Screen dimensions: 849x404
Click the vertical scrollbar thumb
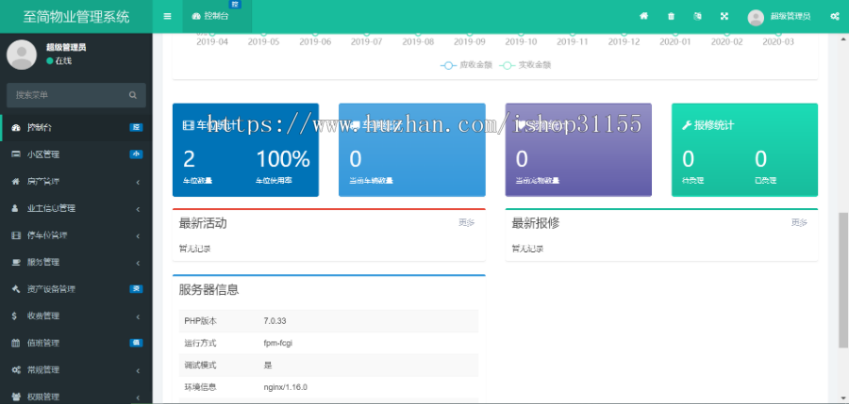tap(843, 280)
